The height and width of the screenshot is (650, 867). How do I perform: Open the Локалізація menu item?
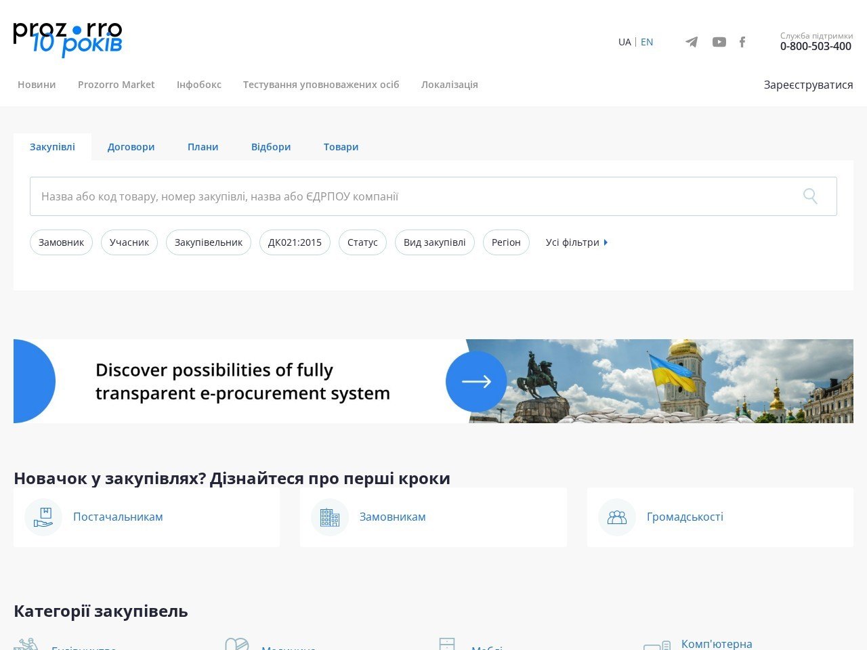click(450, 85)
